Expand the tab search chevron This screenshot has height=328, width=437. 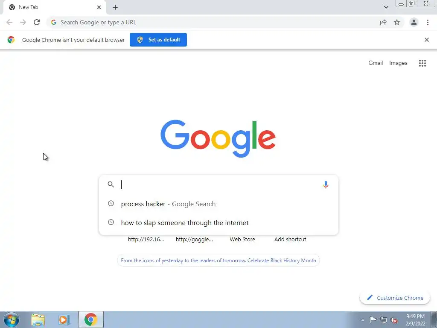[x=386, y=7]
